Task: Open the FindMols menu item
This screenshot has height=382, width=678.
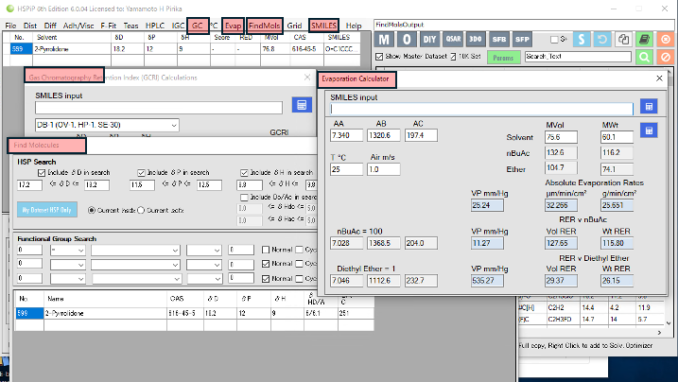Action: (265, 25)
